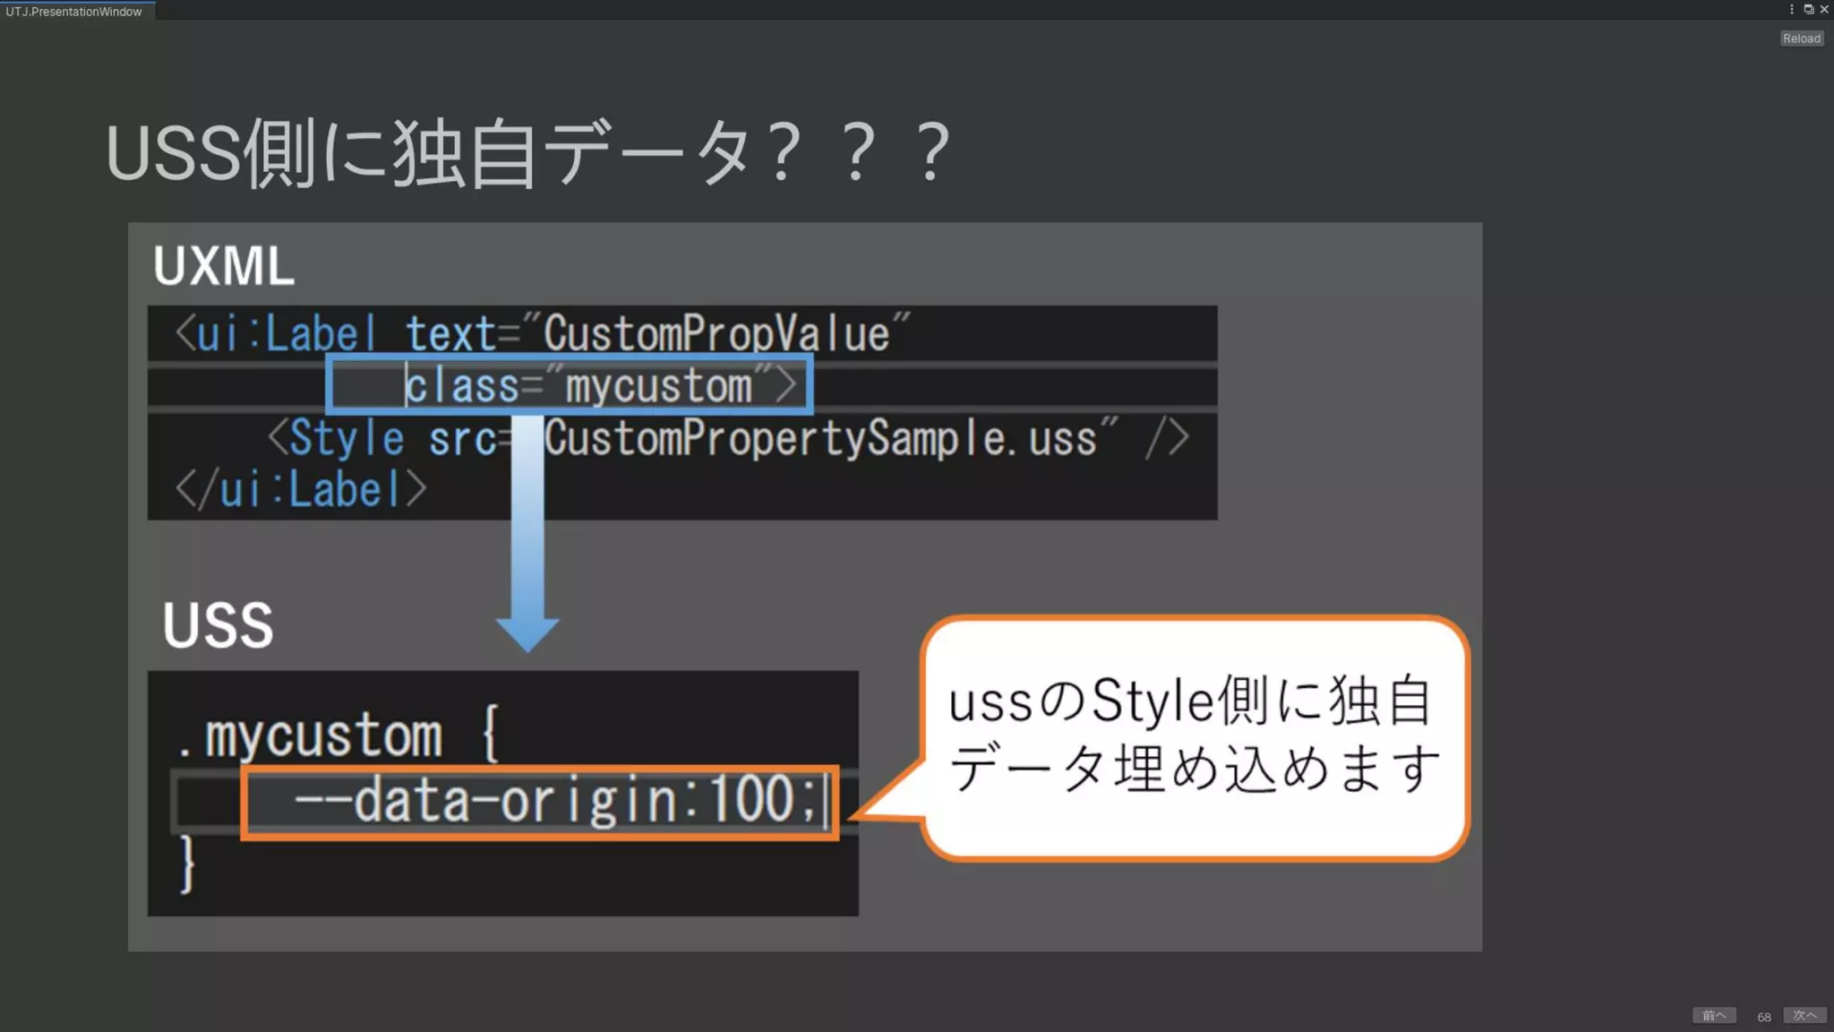Screen dimensions: 1834x1032
Task: Click the USS heading
Action: coord(218,624)
